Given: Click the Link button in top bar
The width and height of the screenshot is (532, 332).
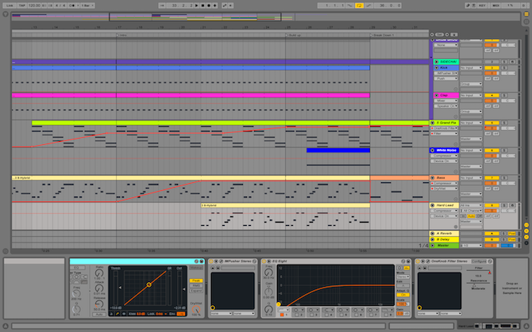Looking at the screenshot, I should point(8,6).
